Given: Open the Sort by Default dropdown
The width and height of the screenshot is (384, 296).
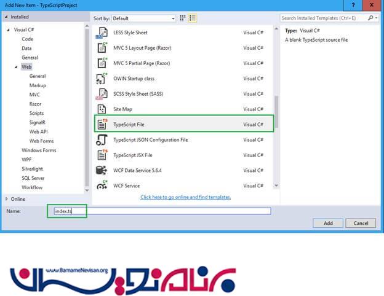Looking at the screenshot, I should [144, 18].
